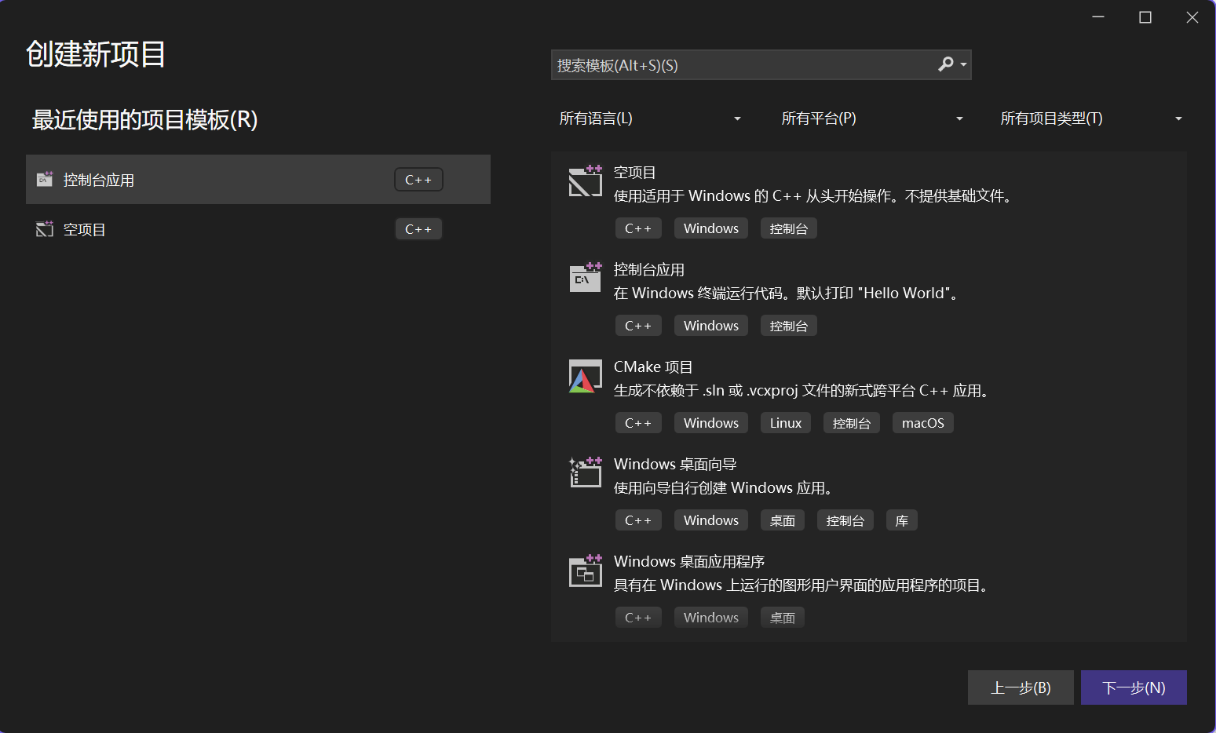Click the macOS tag under CMake 项目

click(923, 423)
